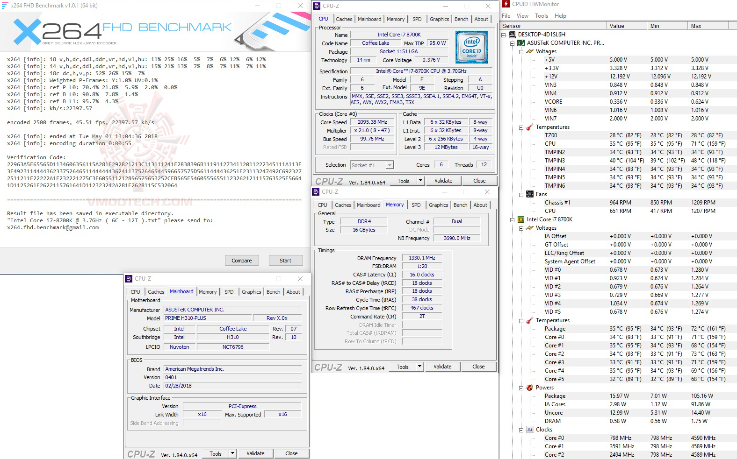Collapse the Powers section
This screenshot has height=459, width=737.
(521, 388)
